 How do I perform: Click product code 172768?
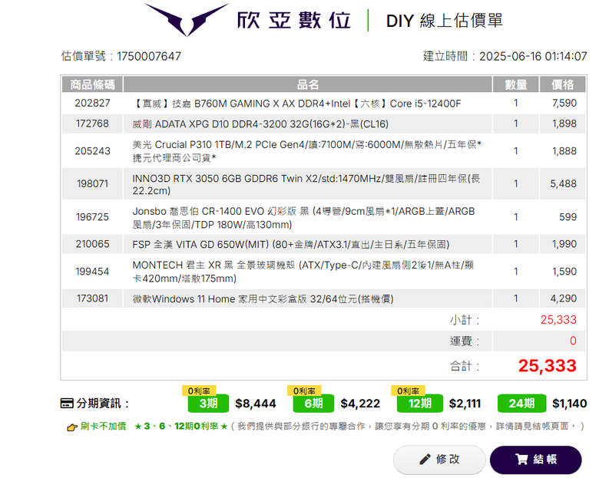click(92, 124)
